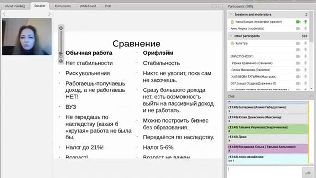Image resolution: width=316 pixels, height=178 pixels.
Task: Toggle camera for Анна Черка moderator
Action: tap(298, 29)
